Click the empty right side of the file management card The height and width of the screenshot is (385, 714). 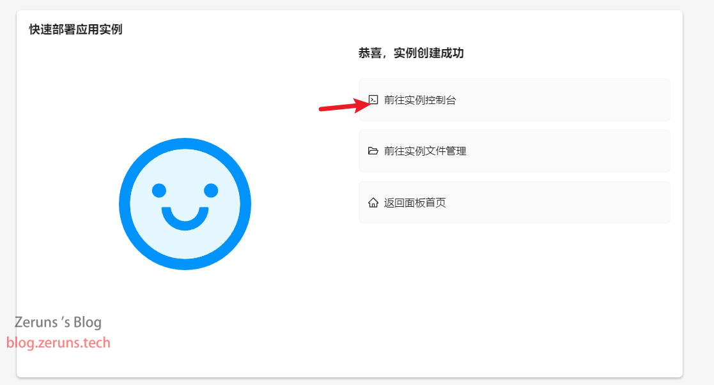568,151
